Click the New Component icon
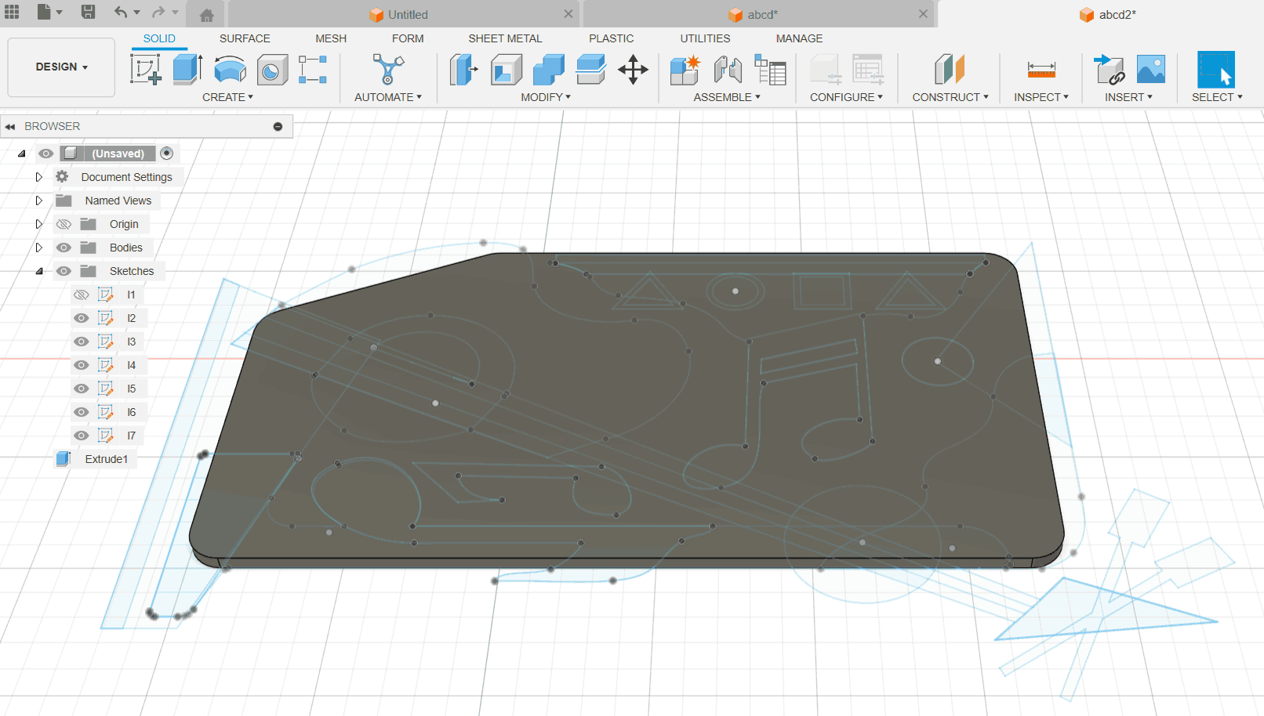 point(685,69)
